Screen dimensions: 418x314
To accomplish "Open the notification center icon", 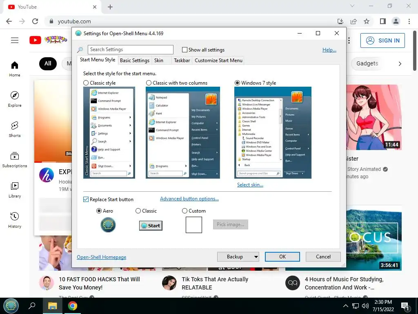I will [x=405, y=306].
